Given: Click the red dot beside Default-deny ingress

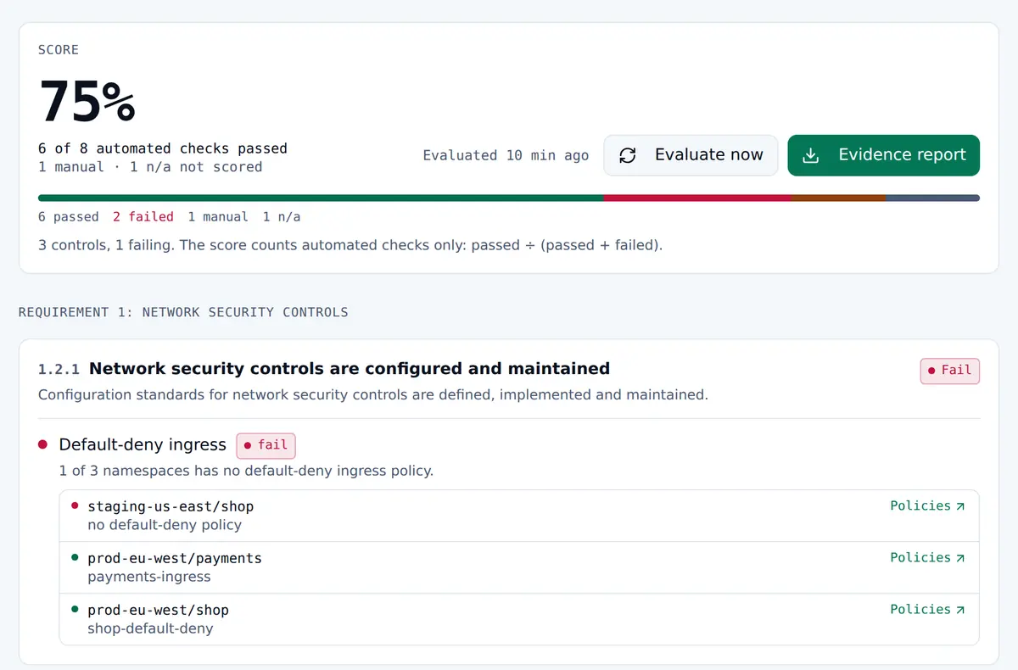Looking at the screenshot, I should click(x=43, y=444).
